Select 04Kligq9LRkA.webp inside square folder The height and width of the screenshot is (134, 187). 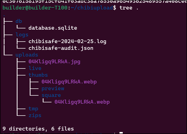pyautogui.click(x=82, y=102)
